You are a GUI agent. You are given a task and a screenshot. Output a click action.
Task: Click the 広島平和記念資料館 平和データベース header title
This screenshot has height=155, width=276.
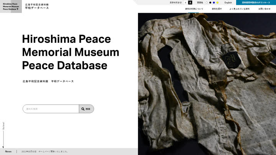click(x=37, y=7)
